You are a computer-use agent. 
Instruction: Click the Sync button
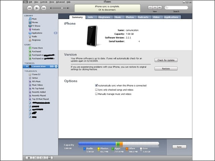(179, 147)
